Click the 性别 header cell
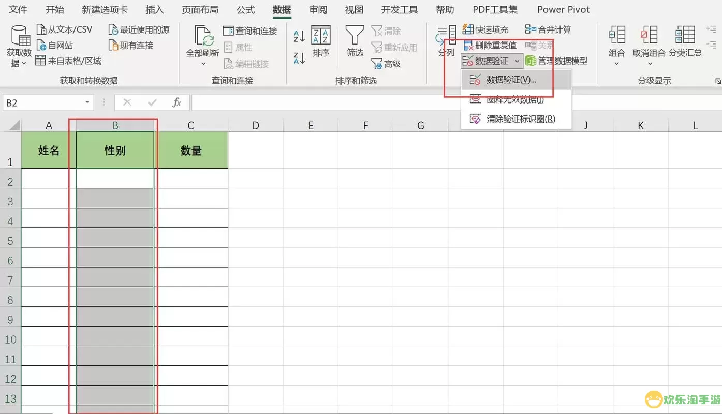The image size is (722, 414). tap(115, 150)
